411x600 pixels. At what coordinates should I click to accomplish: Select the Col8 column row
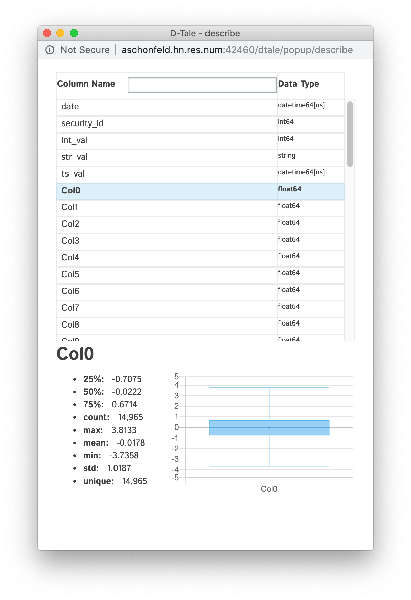pos(167,325)
